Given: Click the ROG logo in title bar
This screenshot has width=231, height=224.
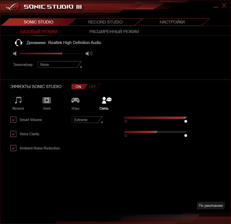Looking at the screenshot, I should coord(13,7).
